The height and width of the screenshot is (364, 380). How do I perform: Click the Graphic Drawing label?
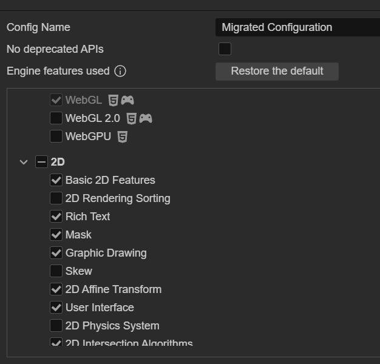(106, 254)
